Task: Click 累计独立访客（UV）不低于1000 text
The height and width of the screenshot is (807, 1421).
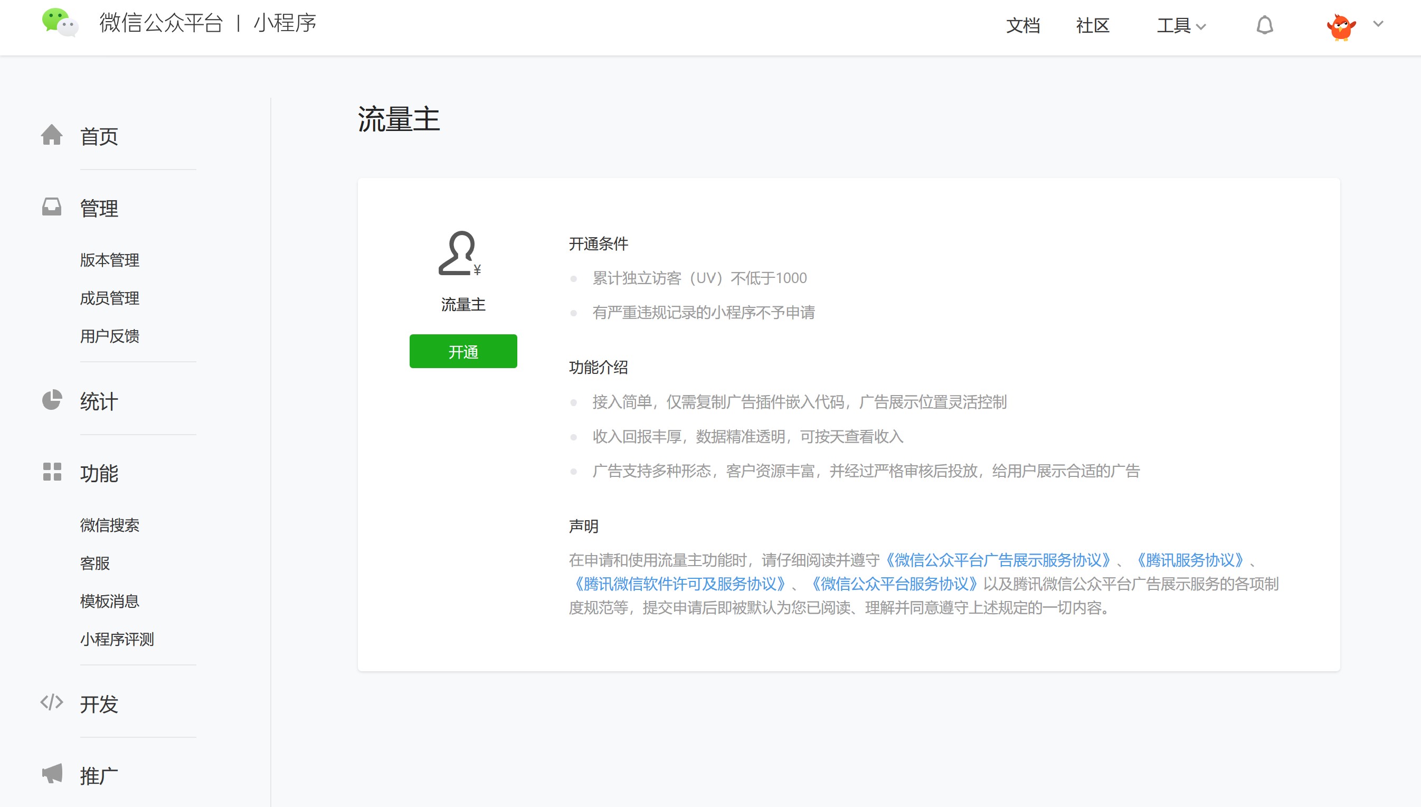Action: pyautogui.click(x=699, y=278)
